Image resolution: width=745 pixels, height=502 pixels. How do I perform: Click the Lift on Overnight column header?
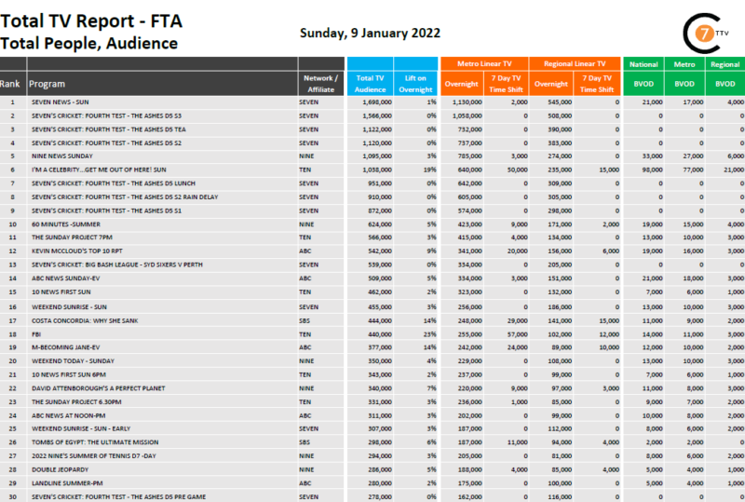click(415, 84)
